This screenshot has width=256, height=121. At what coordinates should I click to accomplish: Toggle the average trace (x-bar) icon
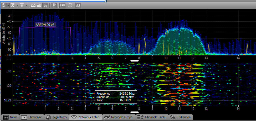point(13,5)
